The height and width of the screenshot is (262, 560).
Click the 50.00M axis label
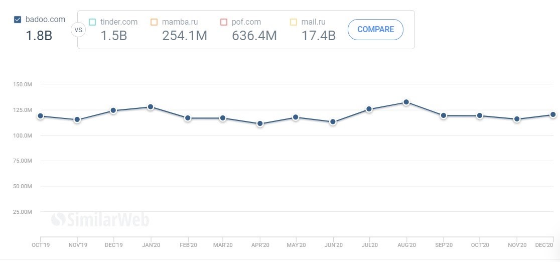tap(22, 186)
